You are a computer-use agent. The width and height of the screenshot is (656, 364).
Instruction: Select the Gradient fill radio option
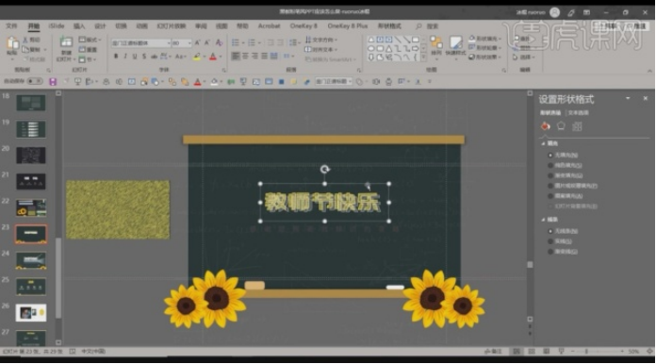pyautogui.click(x=550, y=175)
